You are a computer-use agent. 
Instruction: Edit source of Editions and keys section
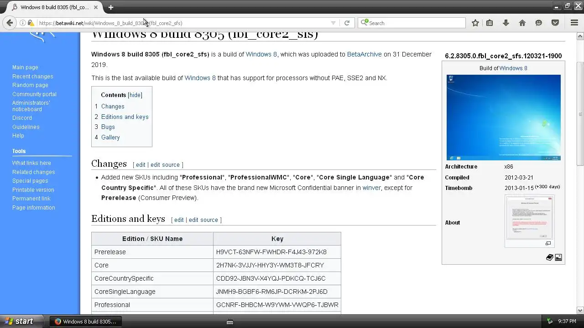tap(203, 220)
